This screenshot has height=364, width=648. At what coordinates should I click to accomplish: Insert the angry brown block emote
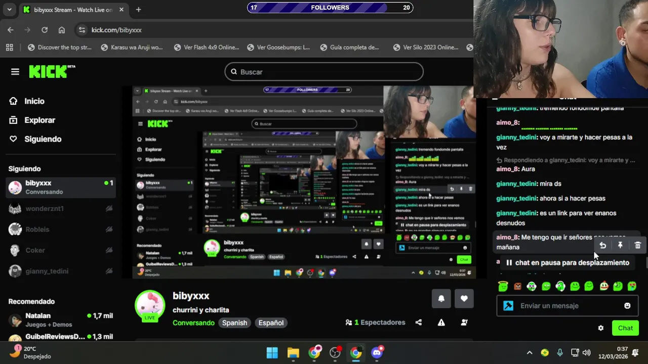[517, 286]
